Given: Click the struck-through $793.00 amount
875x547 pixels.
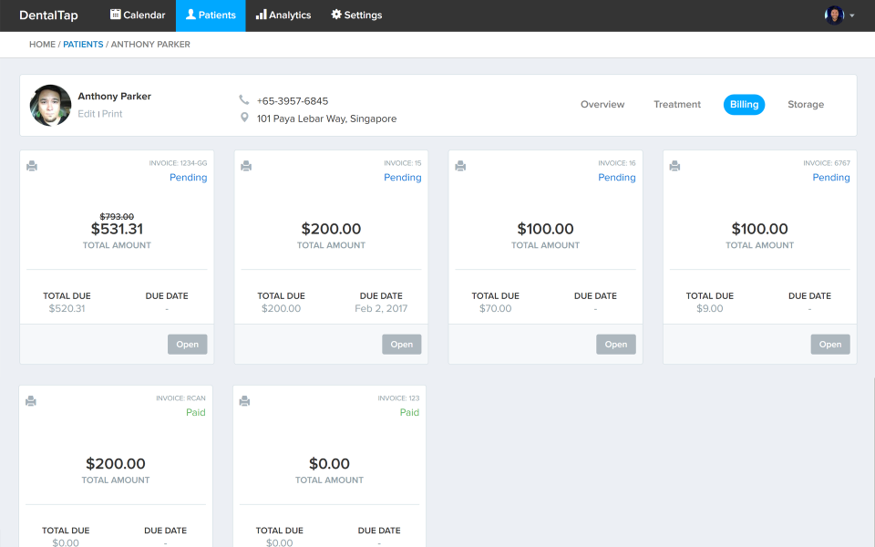Looking at the screenshot, I should click(117, 217).
